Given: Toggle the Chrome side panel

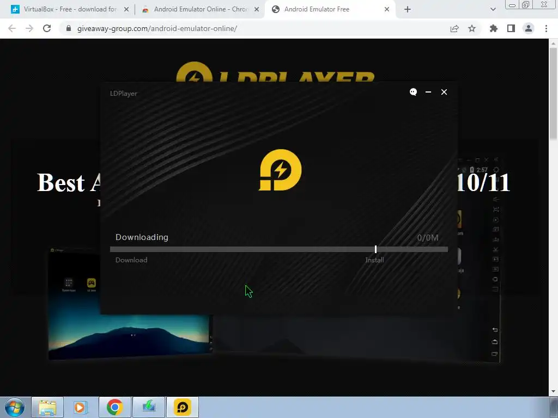Looking at the screenshot, I should (x=511, y=28).
